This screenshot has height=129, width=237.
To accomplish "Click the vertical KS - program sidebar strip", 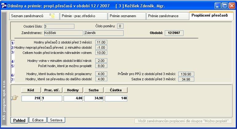I will (4, 69).
